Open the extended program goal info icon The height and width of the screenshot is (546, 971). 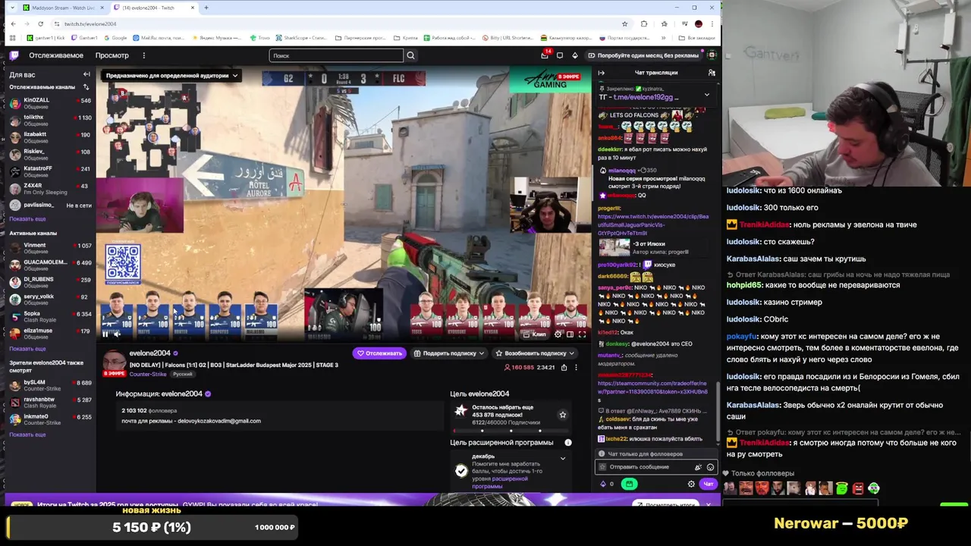567,442
